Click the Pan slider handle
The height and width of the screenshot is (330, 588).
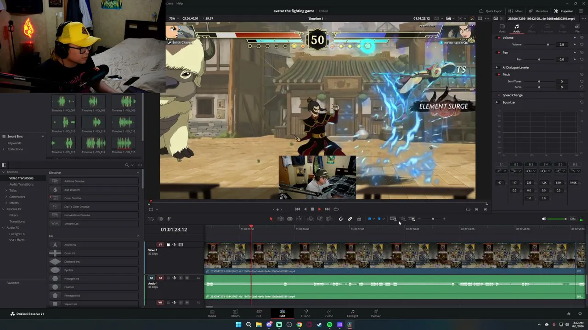click(539, 59)
